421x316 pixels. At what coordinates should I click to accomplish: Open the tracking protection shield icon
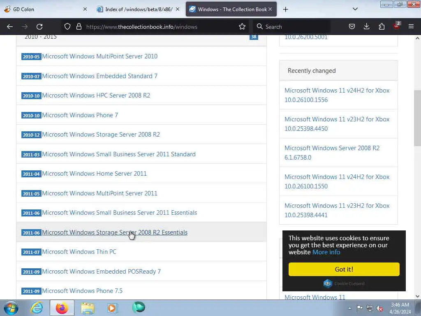click(x=67, y=27)
